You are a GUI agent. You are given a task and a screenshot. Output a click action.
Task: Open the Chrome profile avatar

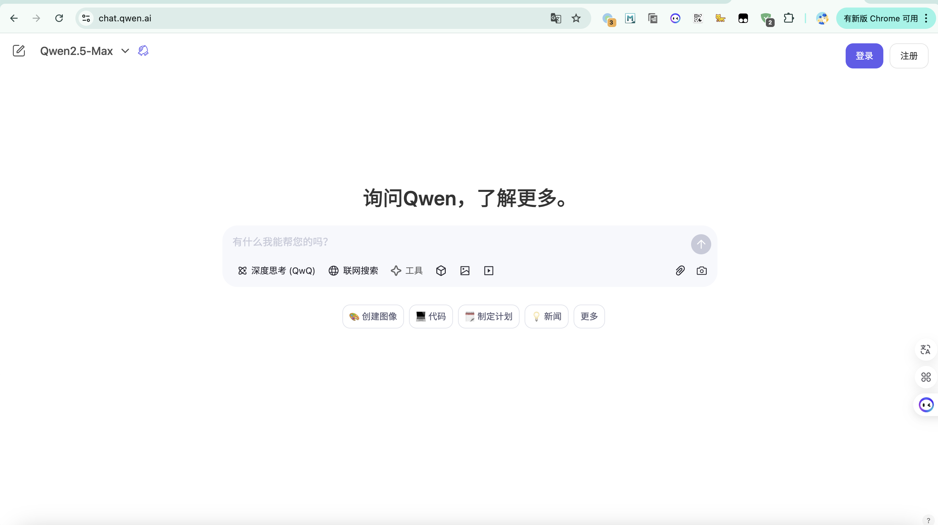(822, 18)
